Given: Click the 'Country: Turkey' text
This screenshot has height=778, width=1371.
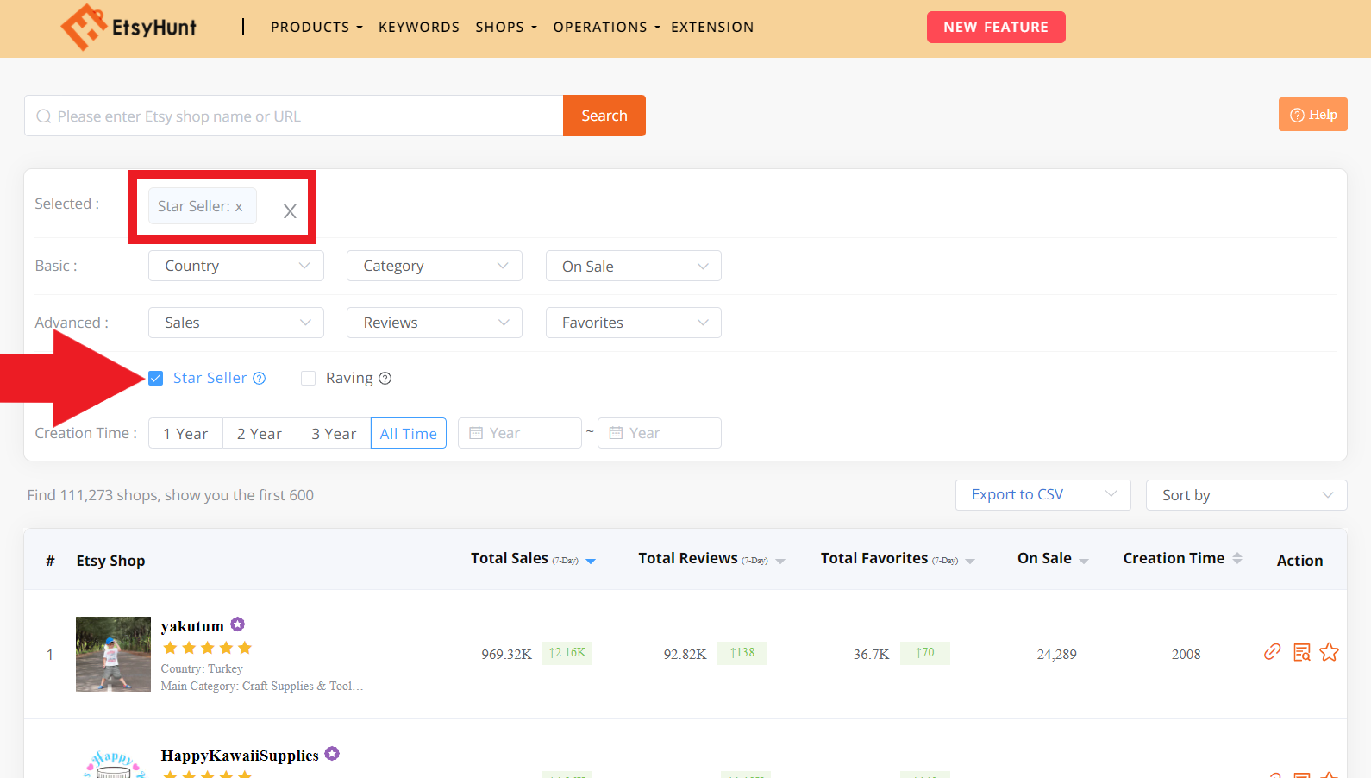Looking at the screenshot, I should point(202,668).
